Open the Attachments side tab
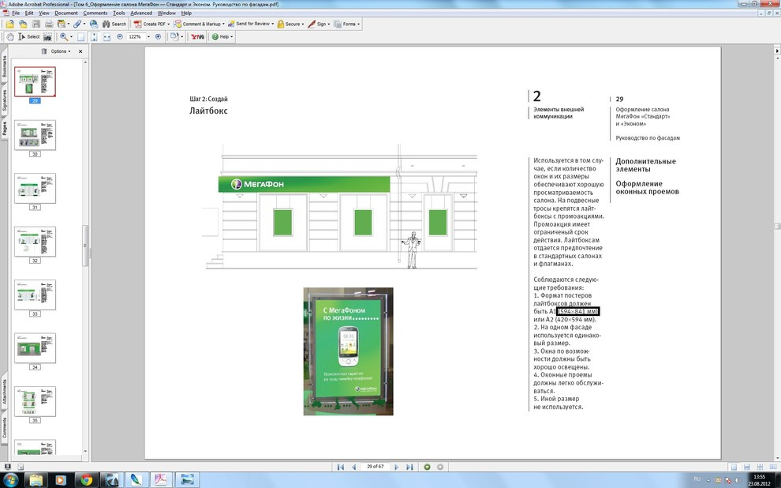This screenshot has height=488, width=781. coord(4,392)
